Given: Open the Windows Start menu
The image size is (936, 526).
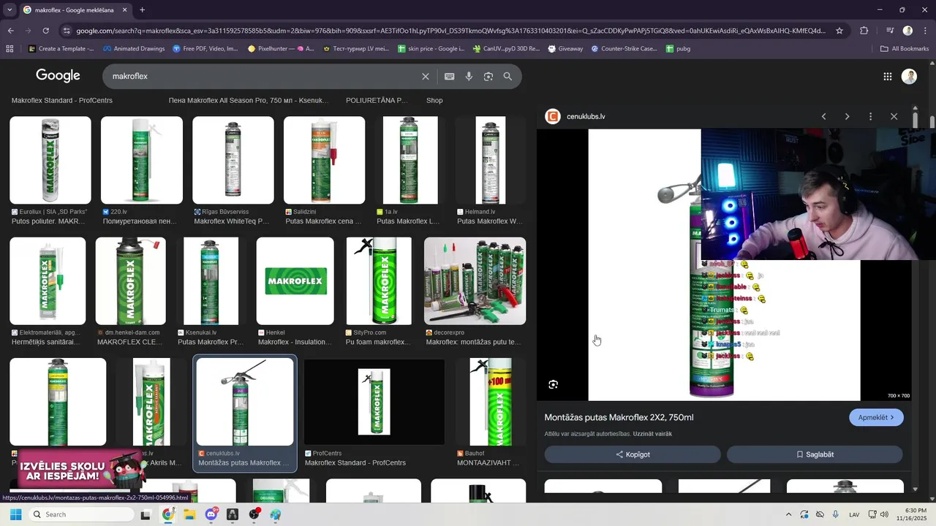Looking at the screenshot, I should click(15, 514).
